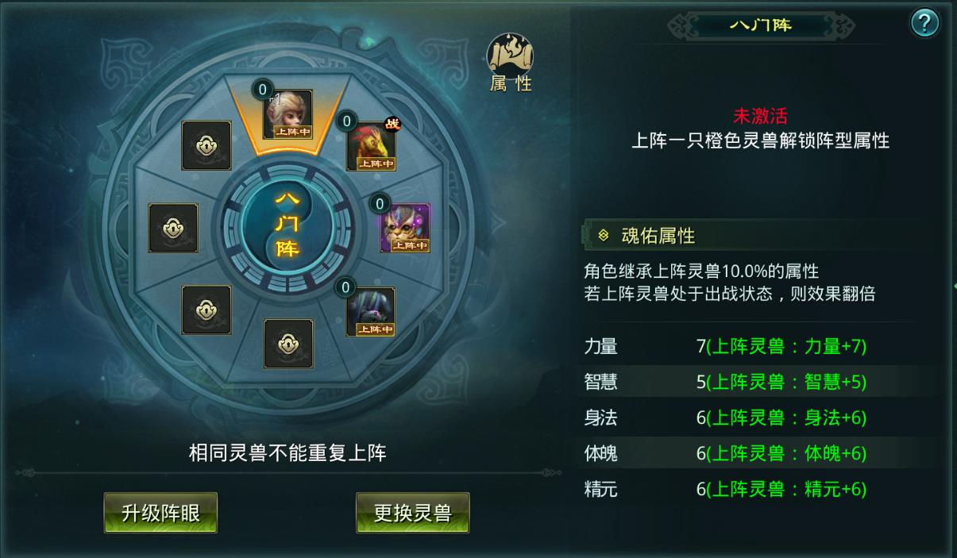Click 升级阵眼 button
The height and width of the screenshot is (558, 957).
(x=160, y=513)
